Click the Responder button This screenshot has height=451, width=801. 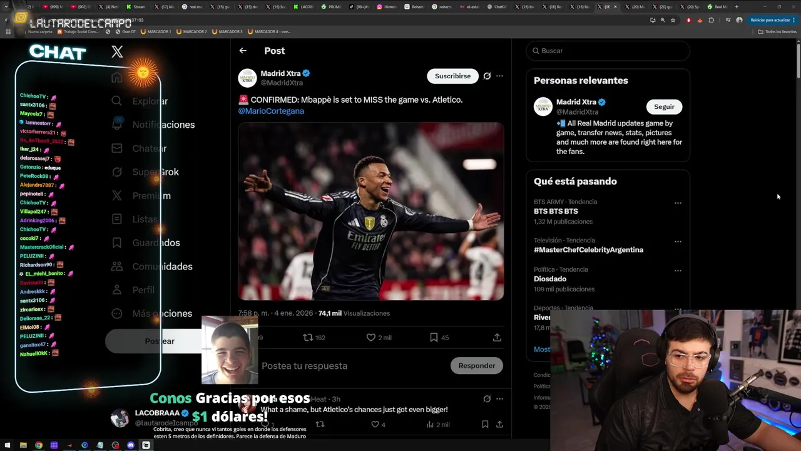(x=476, y=366)
